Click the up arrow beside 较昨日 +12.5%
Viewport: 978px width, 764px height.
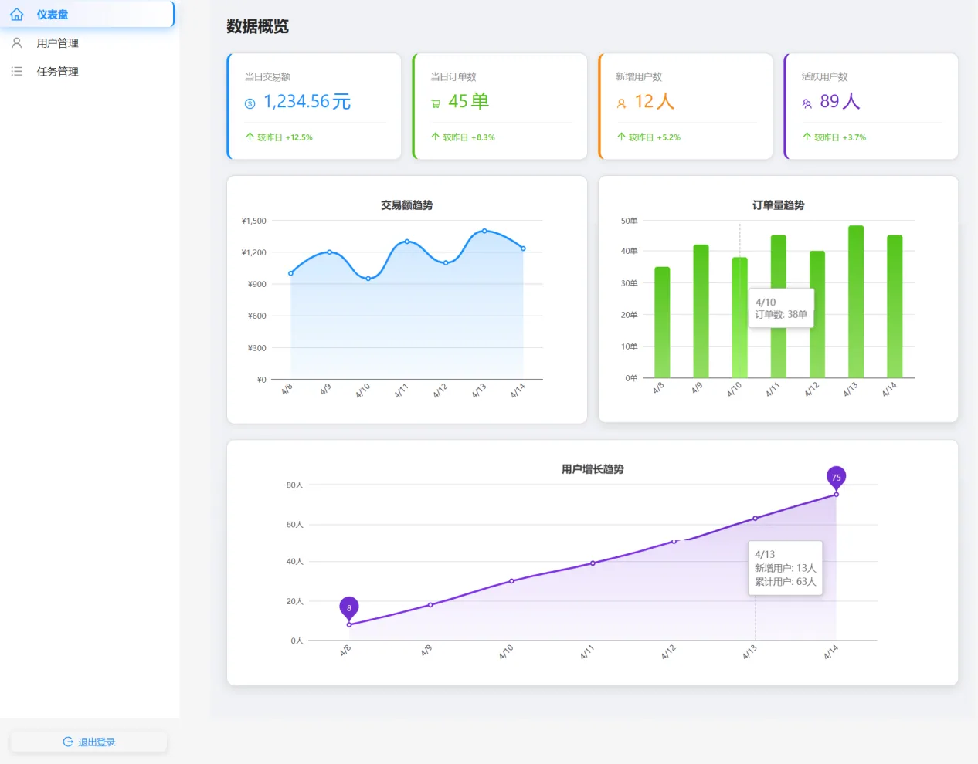250,137
